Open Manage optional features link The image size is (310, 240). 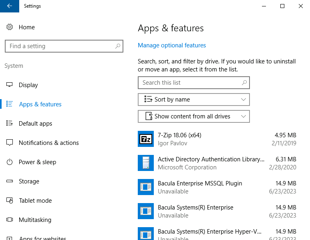pyautogui.click(x=172, y=45)
